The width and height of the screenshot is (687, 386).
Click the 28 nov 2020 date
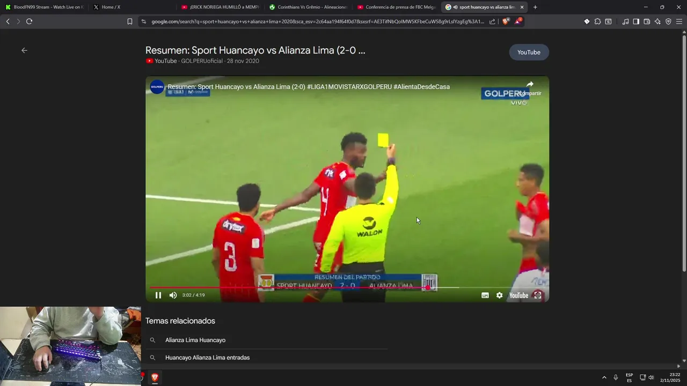pos(243,61)
